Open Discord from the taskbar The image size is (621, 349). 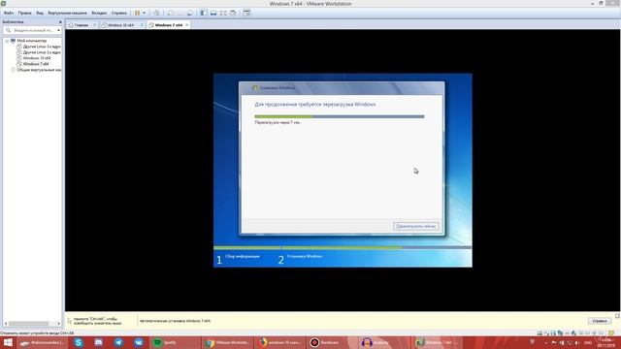click(99, 342)
